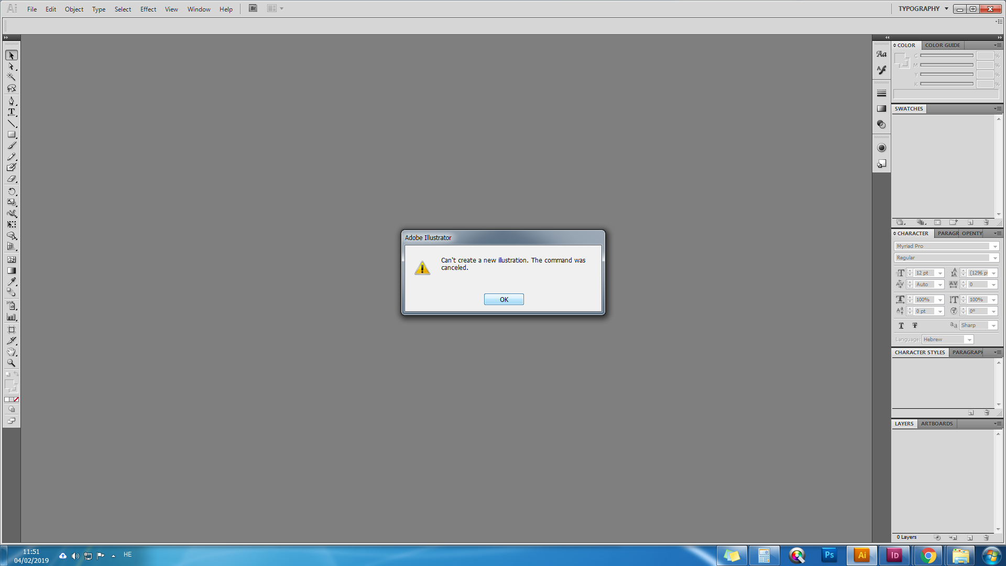Switch to the Artboards tab

pos(937,423)
